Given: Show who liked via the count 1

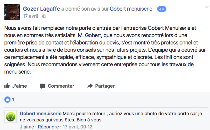Looking at the screenshot, I should click(13, 99).
